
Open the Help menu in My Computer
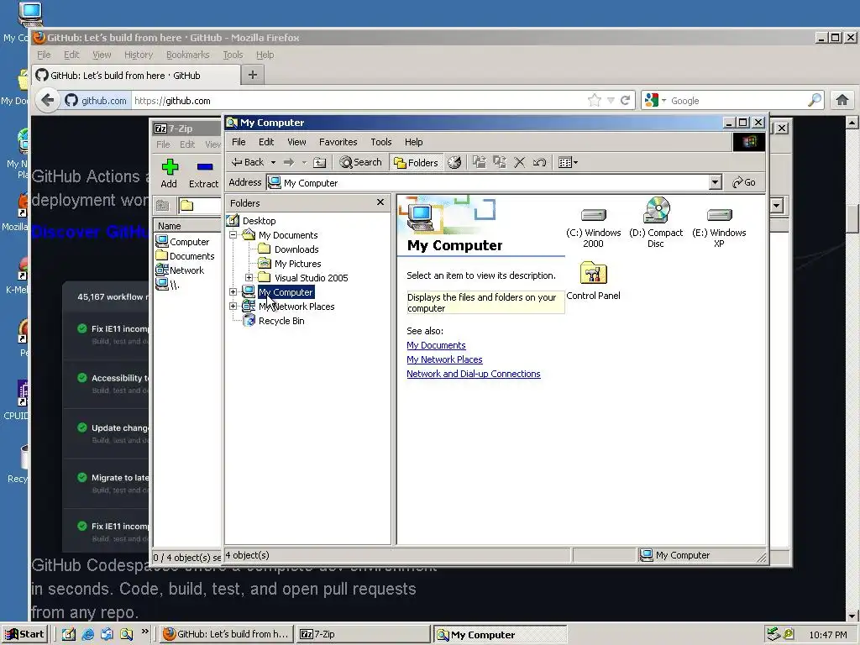point(413,142)
